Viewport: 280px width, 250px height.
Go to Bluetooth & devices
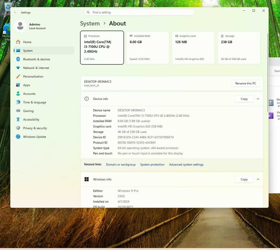44,59
